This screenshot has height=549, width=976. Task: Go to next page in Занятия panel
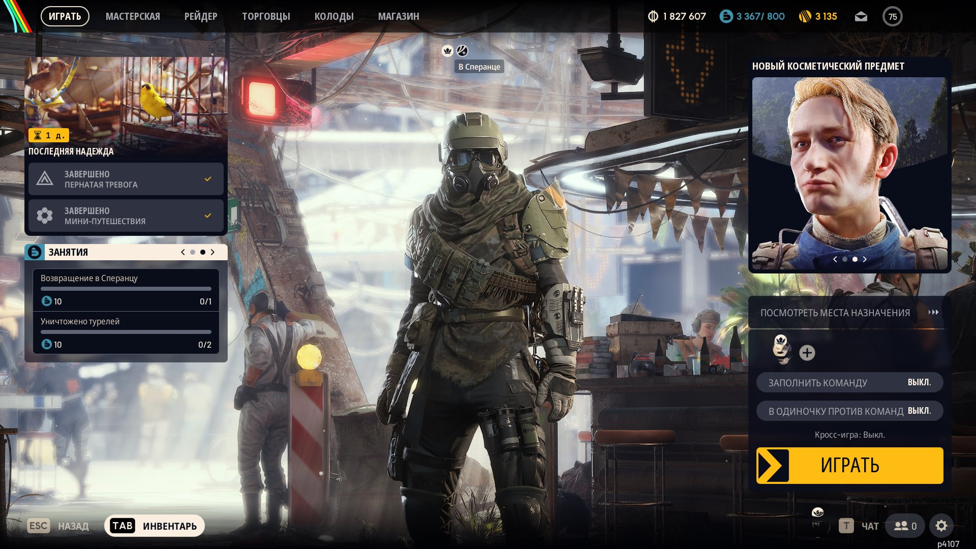click(x=212, y=252)
